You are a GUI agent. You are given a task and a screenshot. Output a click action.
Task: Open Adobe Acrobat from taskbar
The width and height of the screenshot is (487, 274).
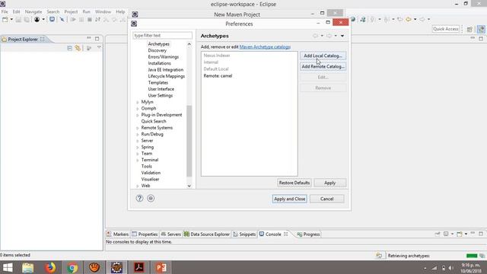pyautogui.click(x=138, y=267)
